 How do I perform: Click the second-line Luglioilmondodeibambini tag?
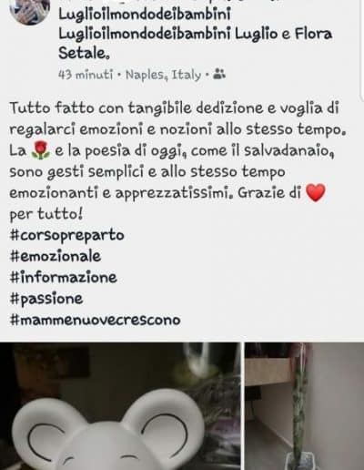145,34
